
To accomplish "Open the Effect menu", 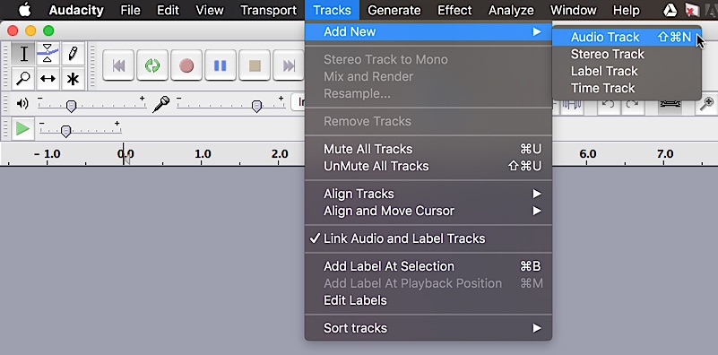I will [454, 10].
